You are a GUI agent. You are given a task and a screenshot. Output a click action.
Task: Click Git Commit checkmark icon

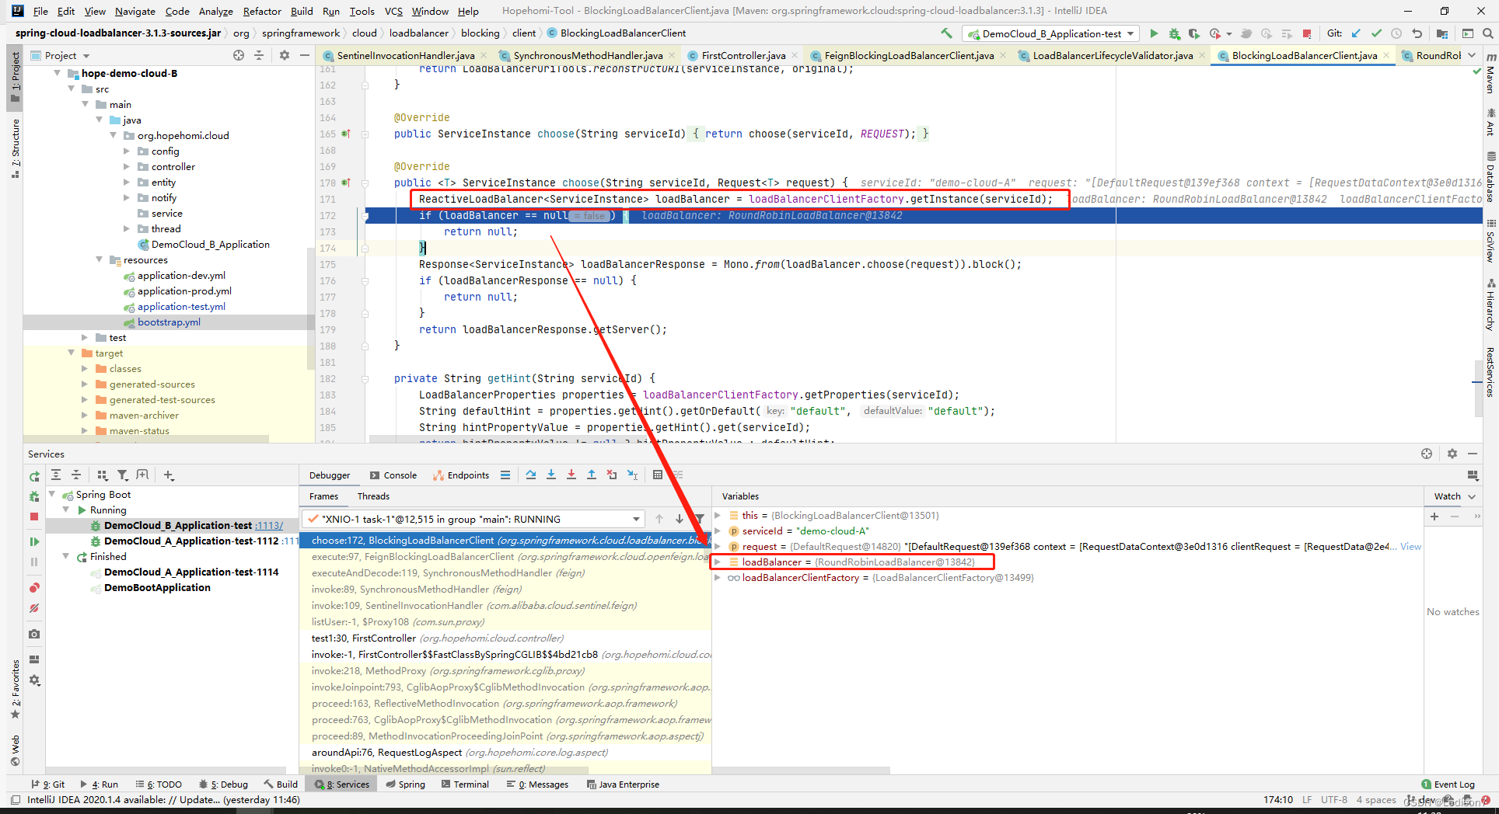pyautogui.click(x=1377, y=33)
